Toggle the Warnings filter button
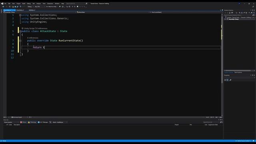This screenshot has height=144, width=256. click(32, 122)
